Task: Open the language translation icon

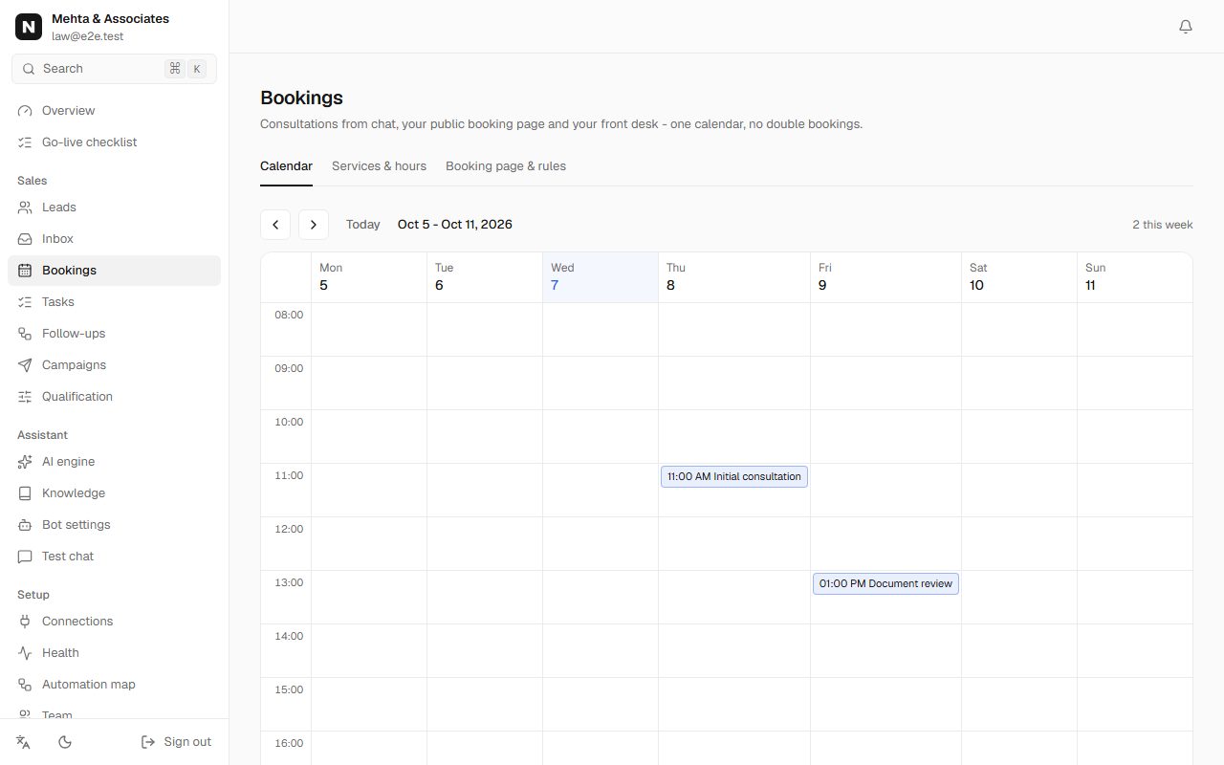Action: pyautogui.click(x=24, y=742)
